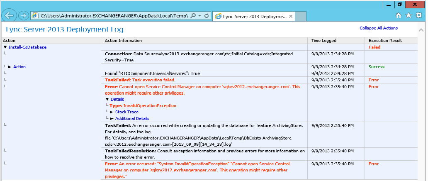
Task: Click the ArchivingStore TaskFailed log message
Action: pyautogui.click(x=204, y=135)
